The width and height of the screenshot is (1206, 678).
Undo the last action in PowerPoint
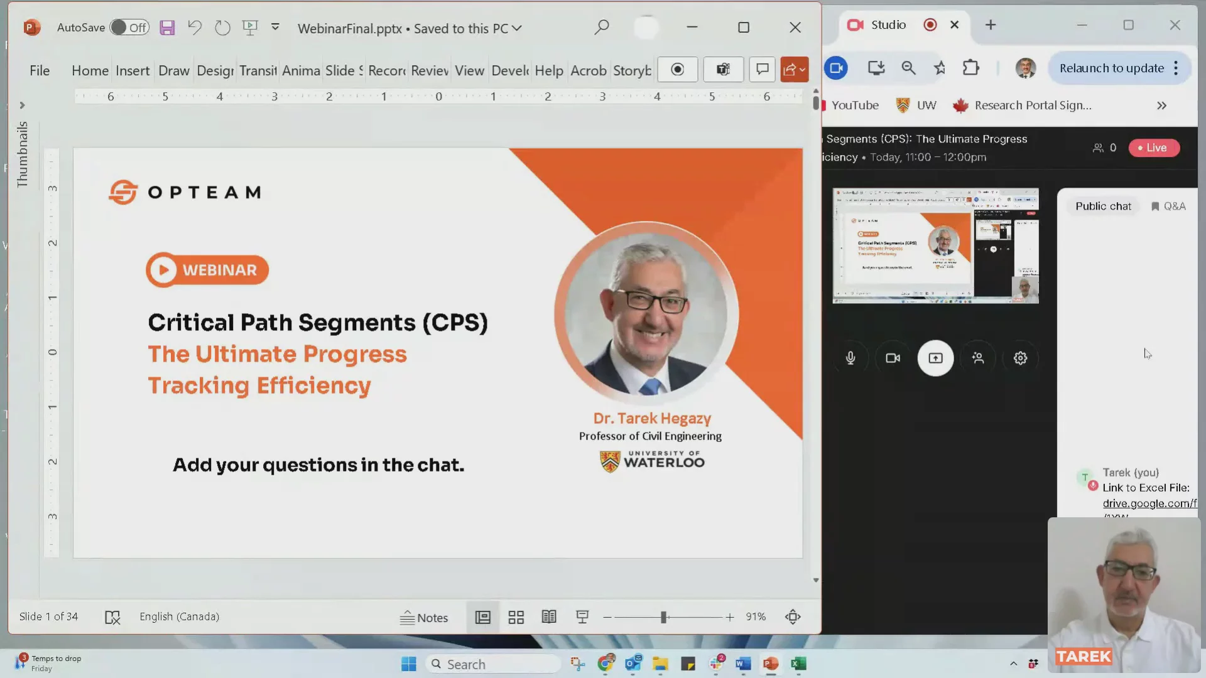pyautogui.click(x=195, y=28)
